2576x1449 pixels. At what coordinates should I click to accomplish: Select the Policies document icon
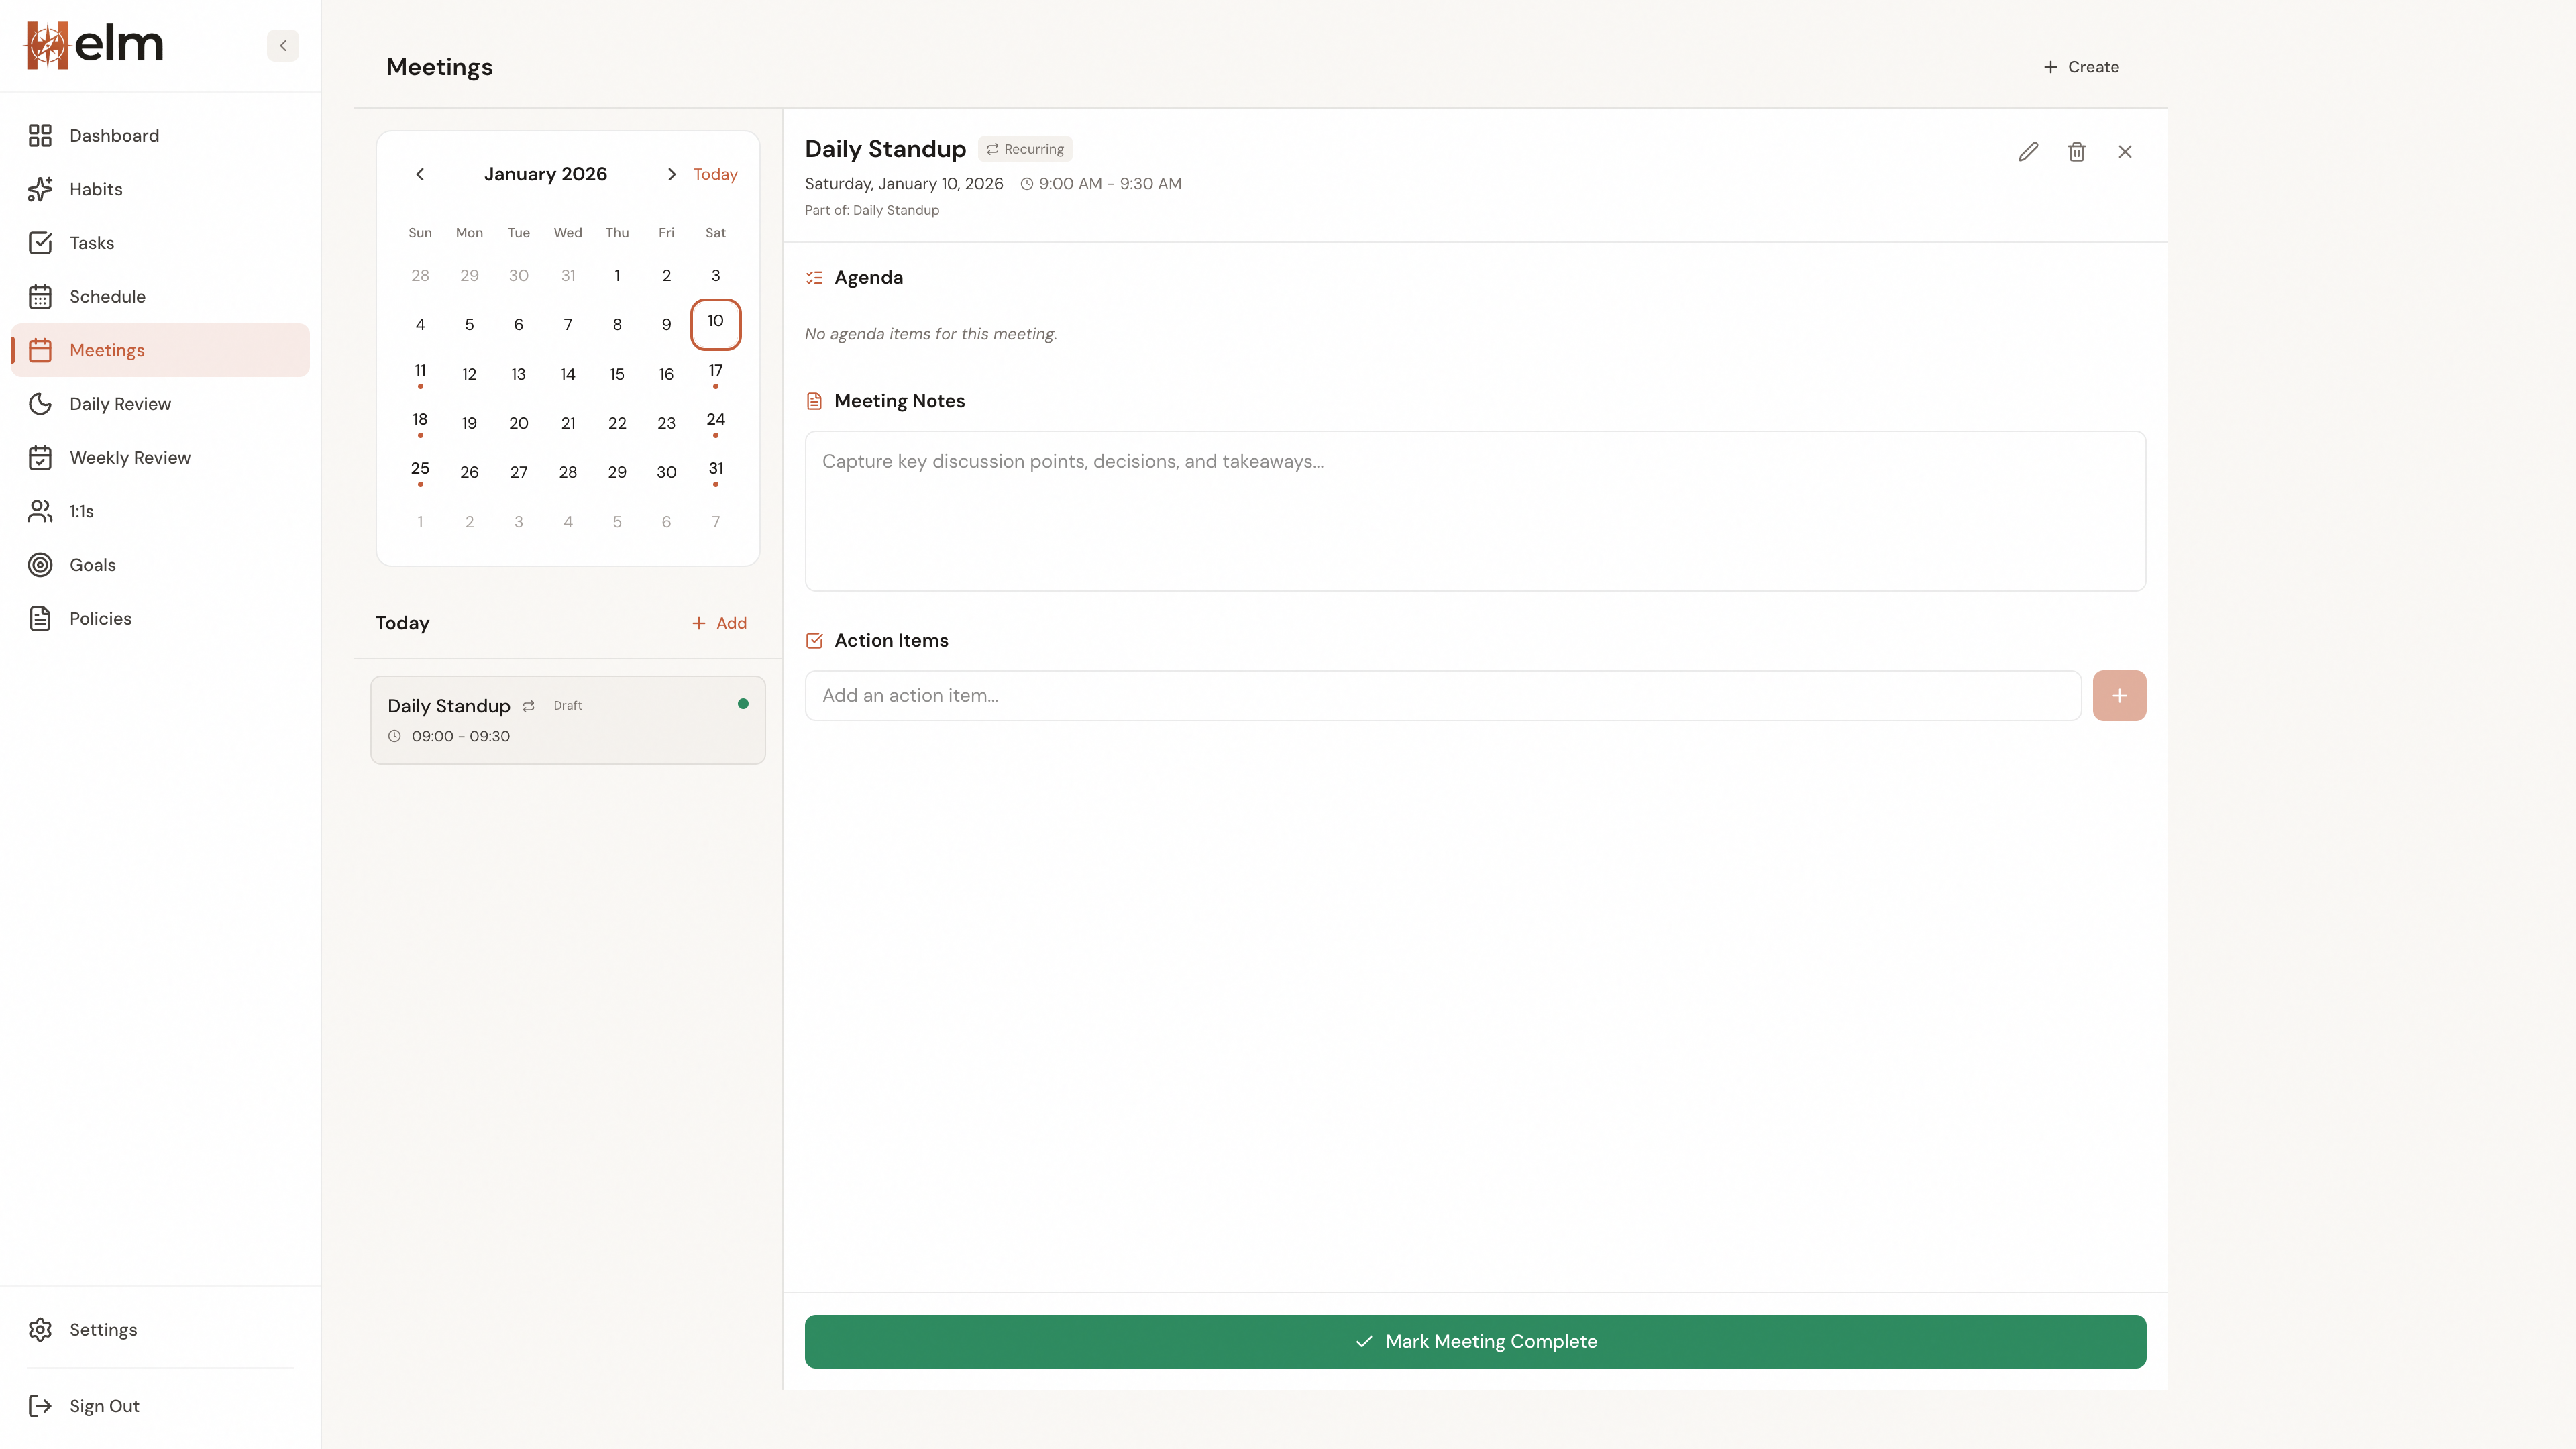tap(40, 618)
